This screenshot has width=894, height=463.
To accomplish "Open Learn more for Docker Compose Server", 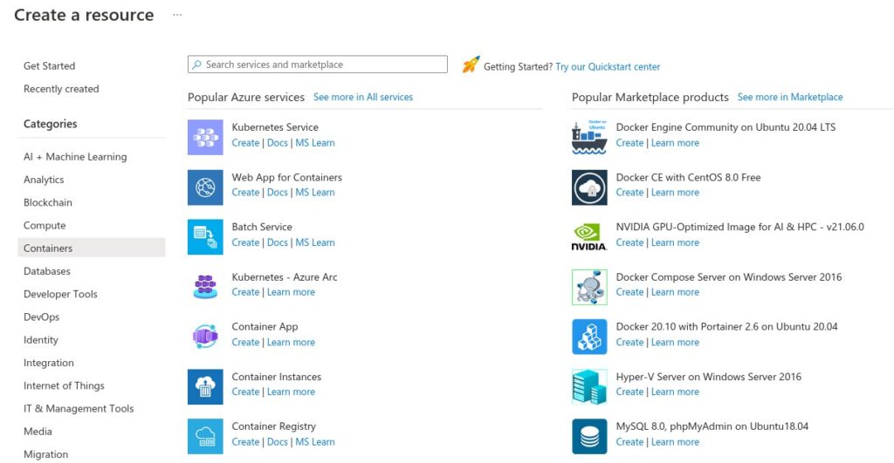I will (x=676, y=292).
